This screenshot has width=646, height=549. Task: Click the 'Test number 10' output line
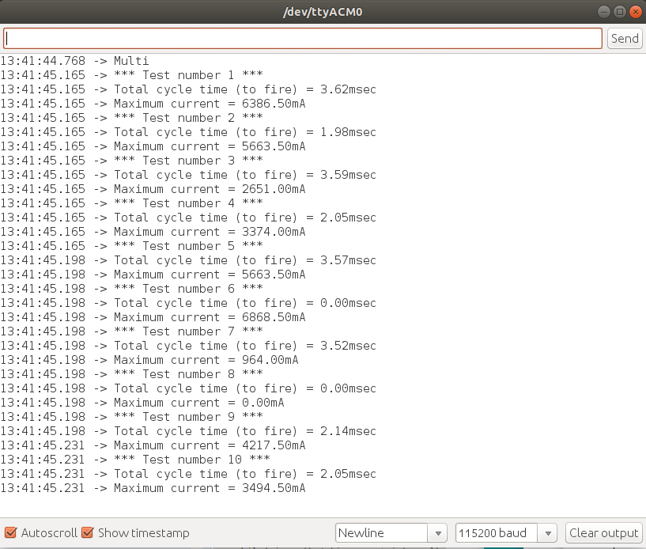point(191,460)
